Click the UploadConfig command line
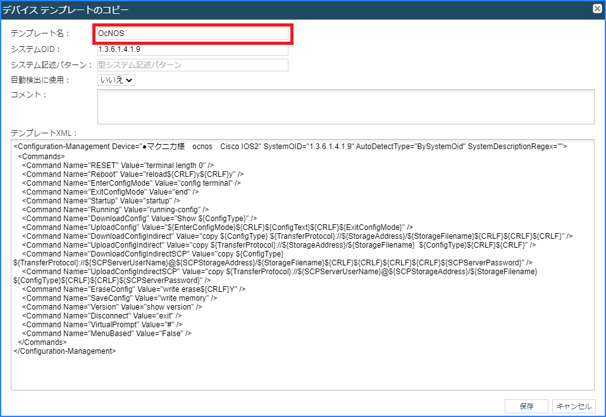This screenshot has width=606, height=417. pyautogui.click(x=218, y=227)
